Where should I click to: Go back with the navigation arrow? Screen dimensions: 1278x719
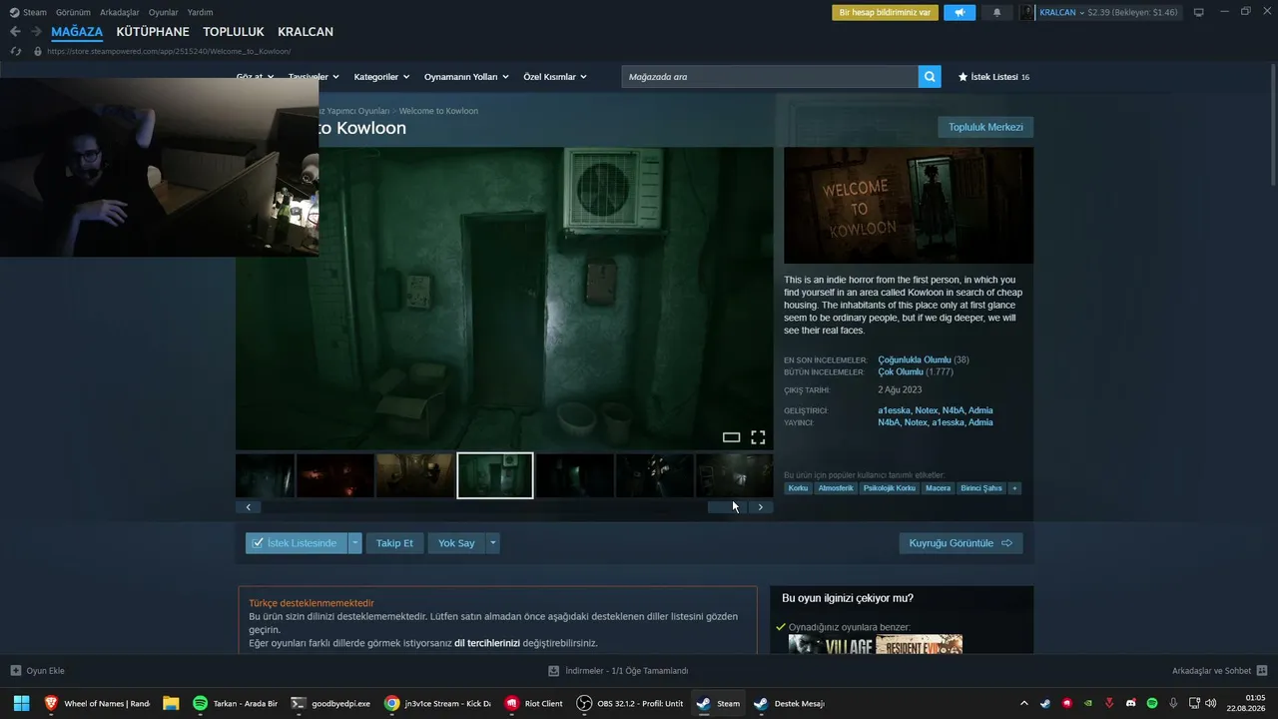pyautogui.click(x=15, y=32)
